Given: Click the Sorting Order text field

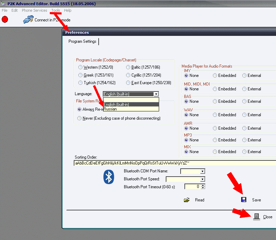Looking at the screenshot, I should 175,163.
